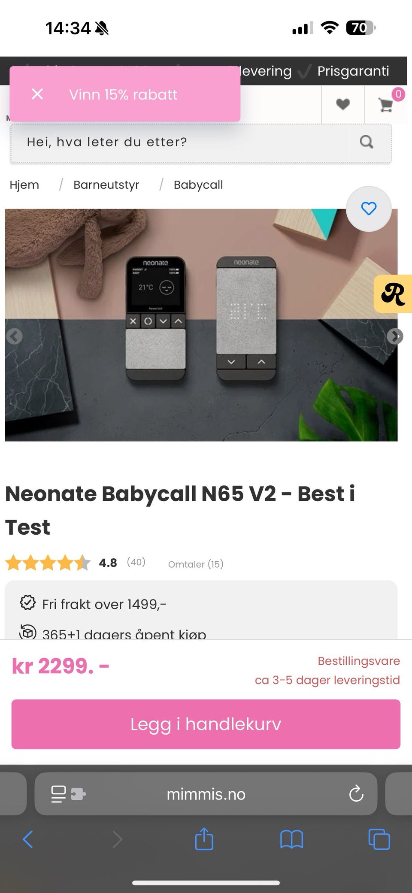412x893 pixels.
Task: Open Safari tabs overview
Action: coord(379,839)
